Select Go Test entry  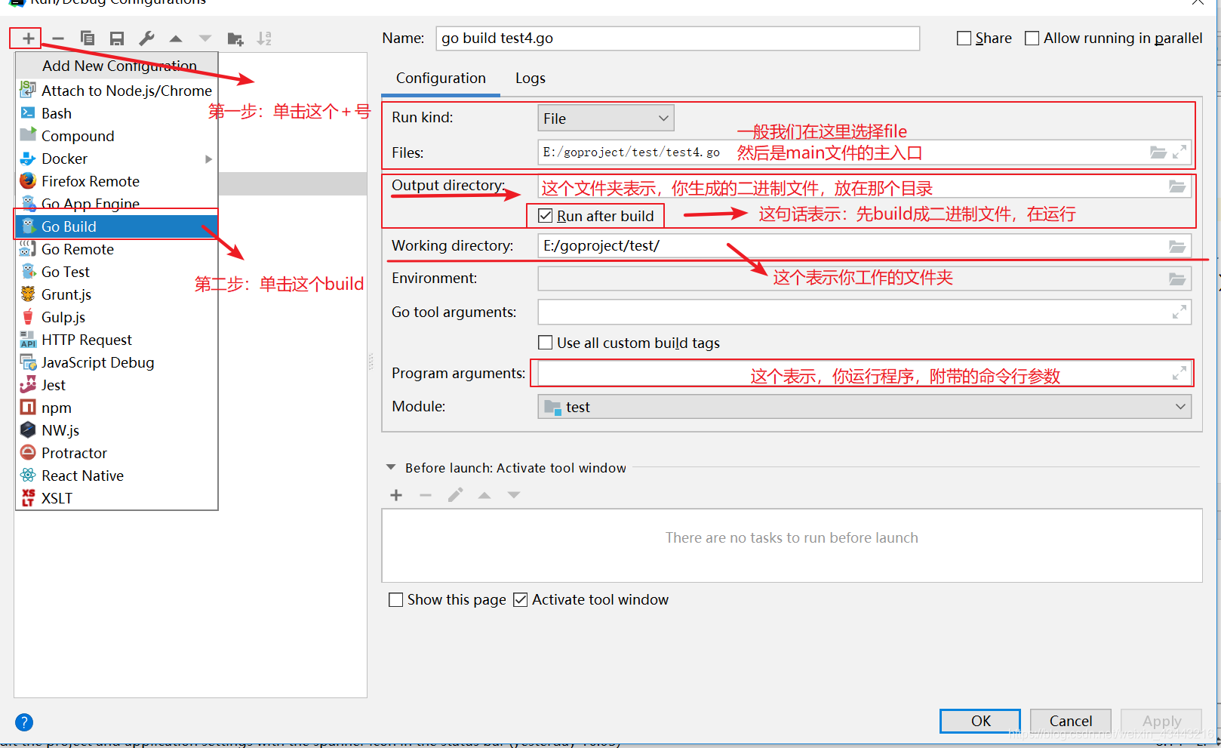[116, 272]
